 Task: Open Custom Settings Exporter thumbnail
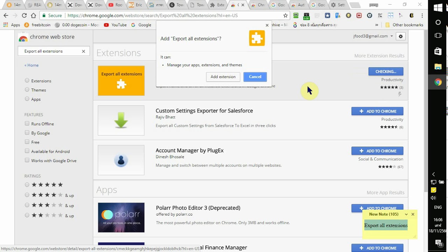pyautogui.click(x=121, y=120)
